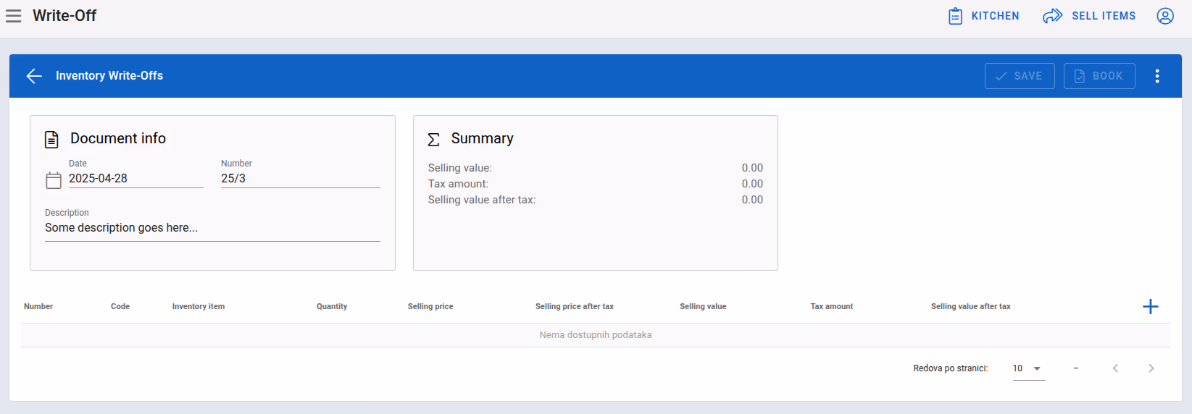
Task: Click the Selling price column header
Action: click(x=430, y=307)
